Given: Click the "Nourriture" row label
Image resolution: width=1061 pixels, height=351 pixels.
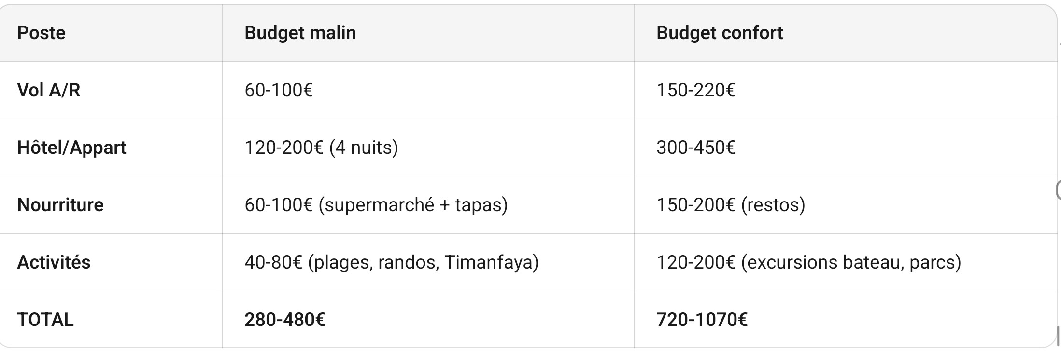Looking at the screenshot, I should point(60,205).
